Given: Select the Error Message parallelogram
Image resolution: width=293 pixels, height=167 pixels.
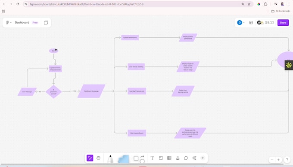Looking at the screenshot, I should click(x=27, y=92).
